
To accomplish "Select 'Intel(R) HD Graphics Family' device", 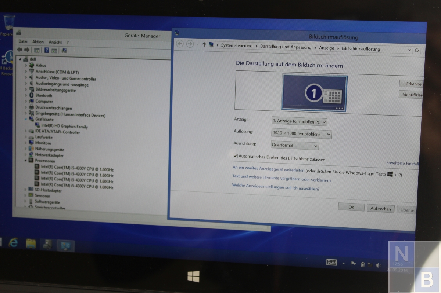I will [64, 126].
